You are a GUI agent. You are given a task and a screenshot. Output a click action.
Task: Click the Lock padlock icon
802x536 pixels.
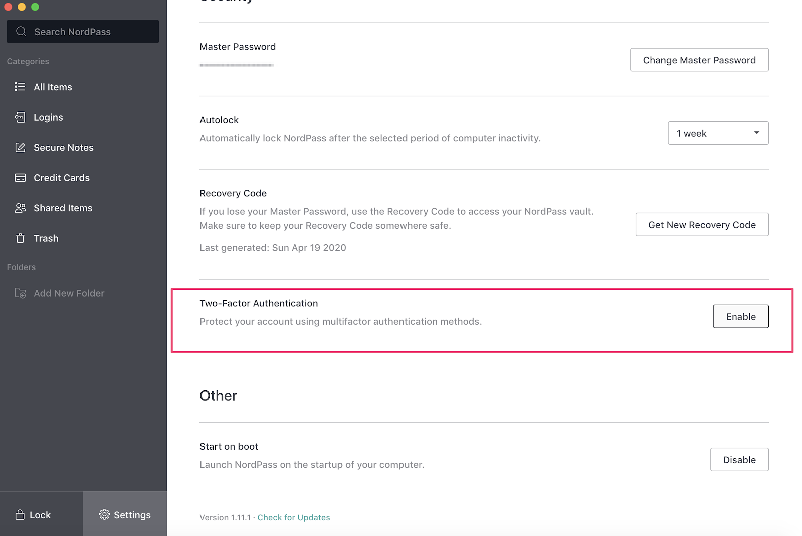[x=20, y=514]
